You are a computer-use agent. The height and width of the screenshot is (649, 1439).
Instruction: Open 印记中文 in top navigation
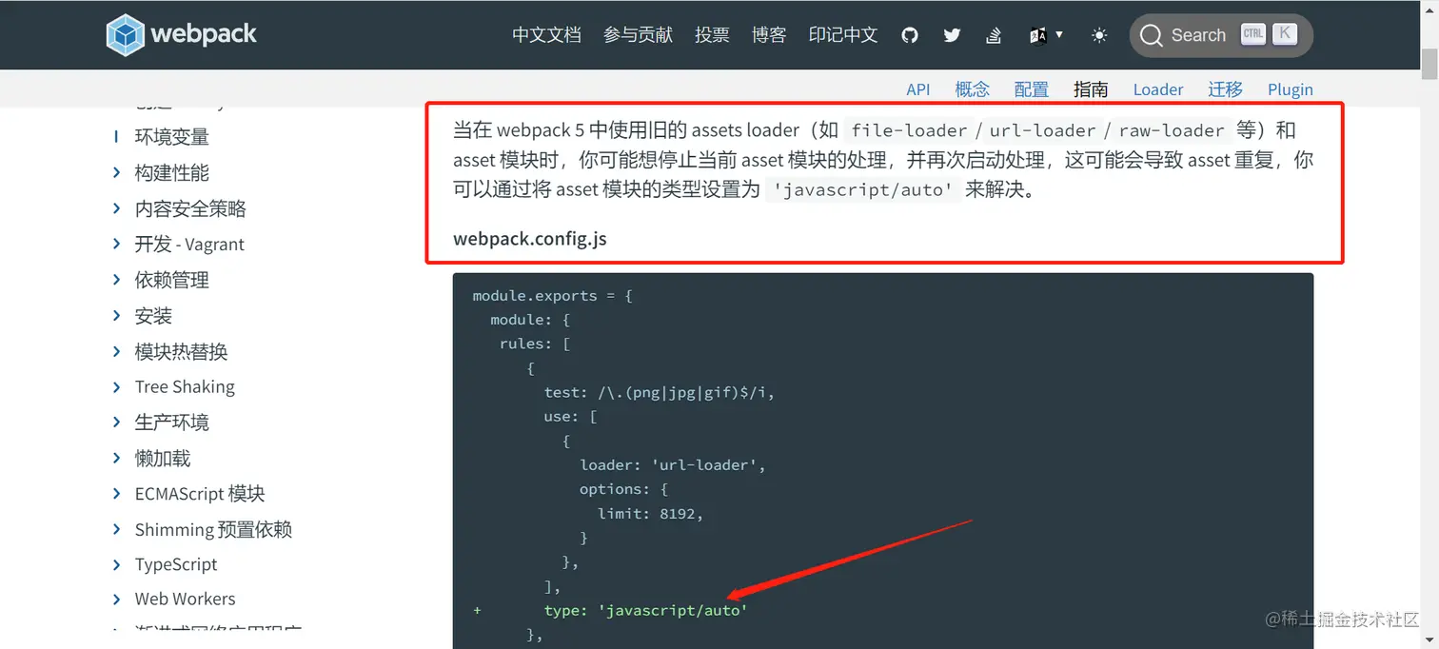click(x=843, y=35)
